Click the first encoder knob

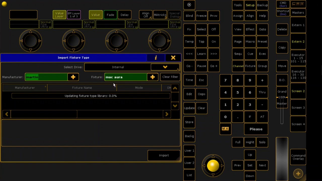(30, 41)
